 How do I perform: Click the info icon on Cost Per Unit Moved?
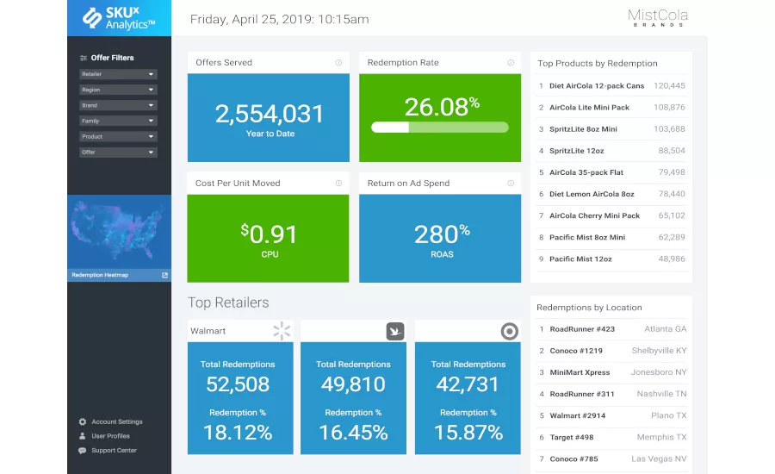point(338,183)
